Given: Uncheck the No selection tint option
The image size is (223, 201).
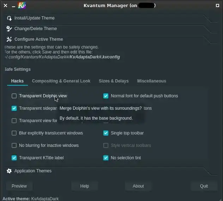Looking at the screenshot, I should (106, 158).
